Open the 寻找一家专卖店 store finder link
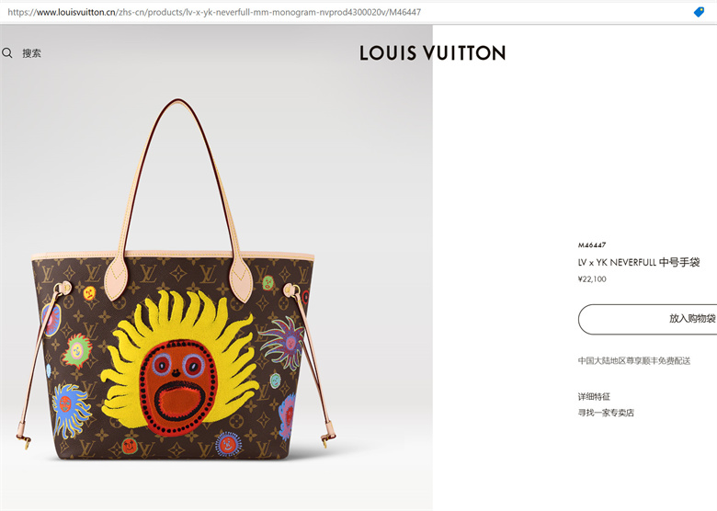Screen dimensions: 717x511 (x=606, y=413)
